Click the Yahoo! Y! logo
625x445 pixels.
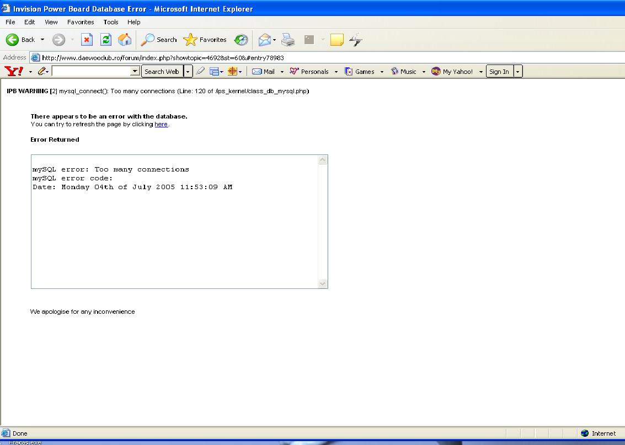click(x=14, y=71)
